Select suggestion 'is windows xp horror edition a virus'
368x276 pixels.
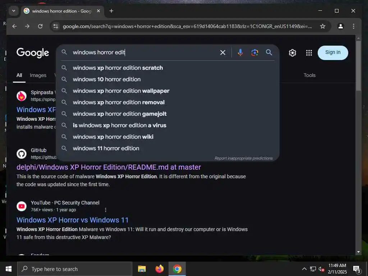pos(167,125)
